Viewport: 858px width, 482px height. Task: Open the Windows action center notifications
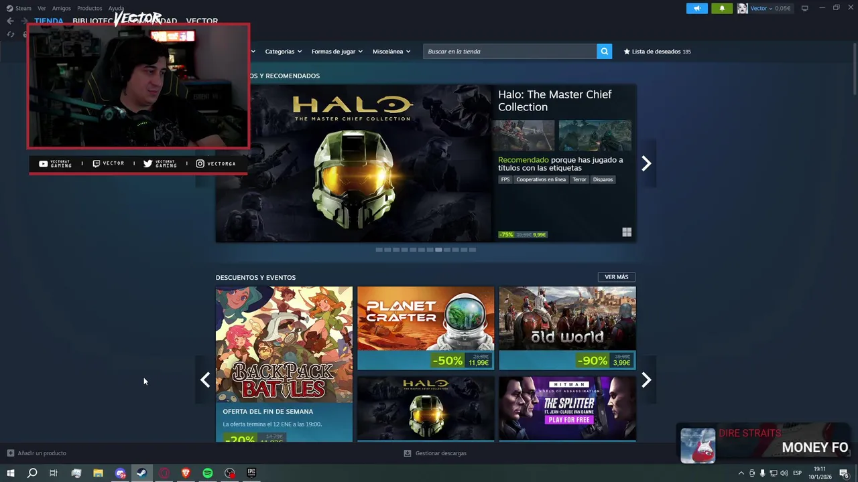tap(844, 473)
